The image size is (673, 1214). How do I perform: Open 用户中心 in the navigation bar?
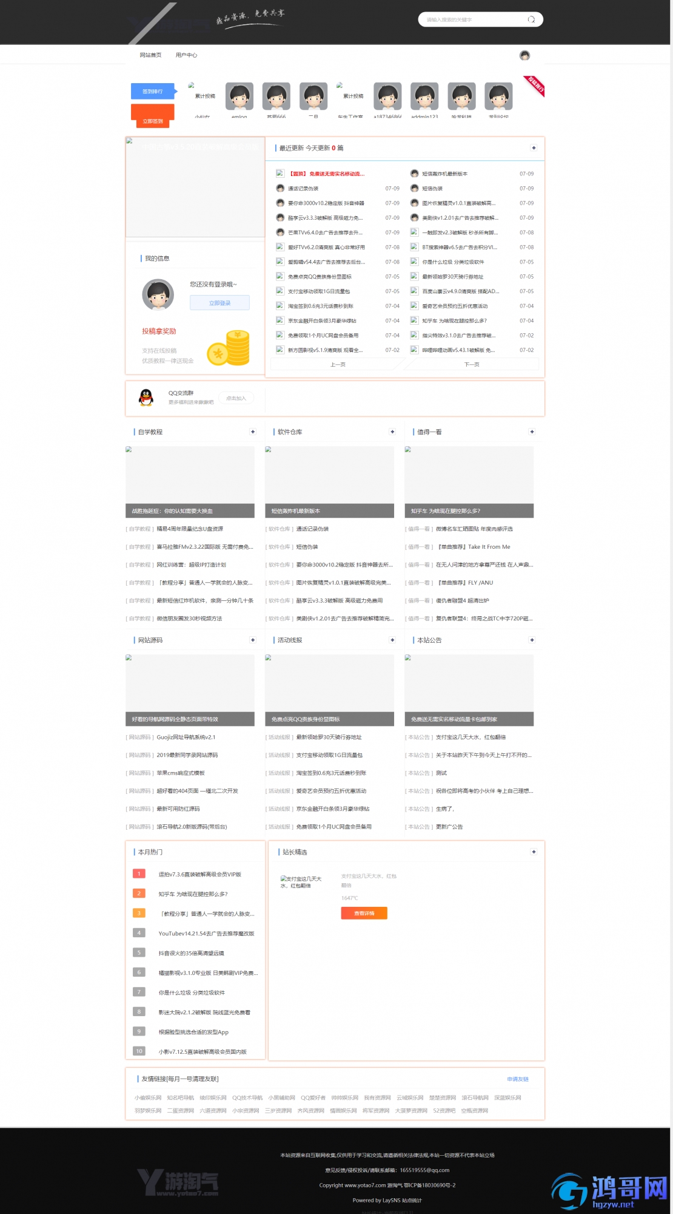coord(186,55)
